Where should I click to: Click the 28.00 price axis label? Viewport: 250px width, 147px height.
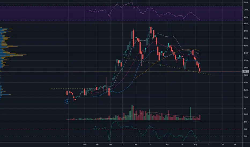(x=246, y=75)
